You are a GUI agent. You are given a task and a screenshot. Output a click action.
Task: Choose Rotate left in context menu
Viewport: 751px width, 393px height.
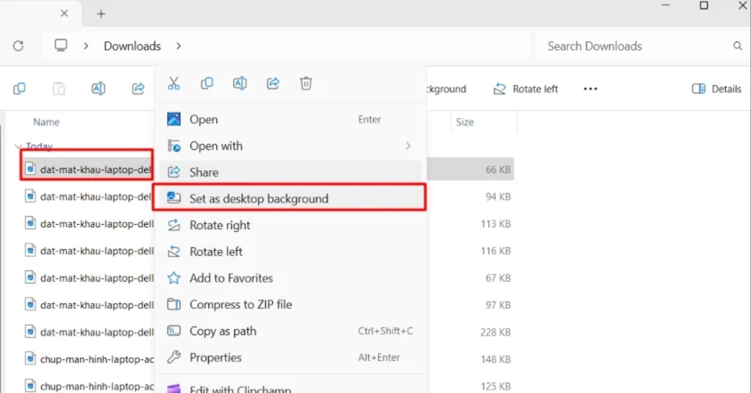(290, 252)
